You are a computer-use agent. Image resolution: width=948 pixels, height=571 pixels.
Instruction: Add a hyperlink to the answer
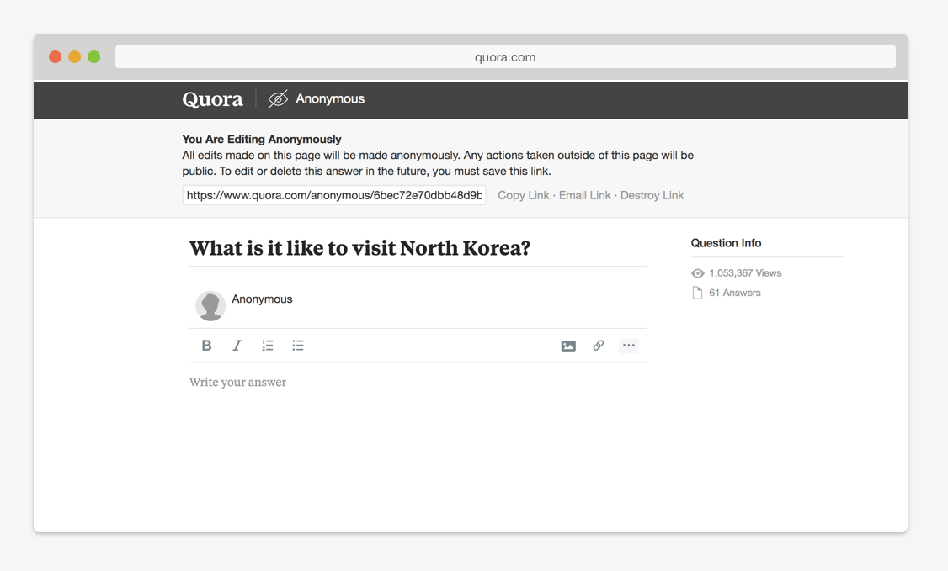pyautogui.click(x=599, y=346)
